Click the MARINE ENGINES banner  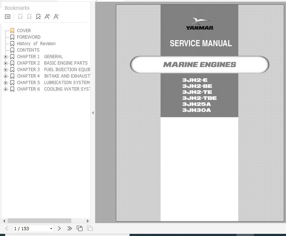click(199, 65)
